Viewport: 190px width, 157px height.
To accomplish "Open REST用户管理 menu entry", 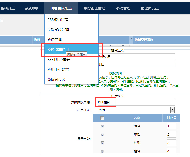I will [x=59, y=60].
